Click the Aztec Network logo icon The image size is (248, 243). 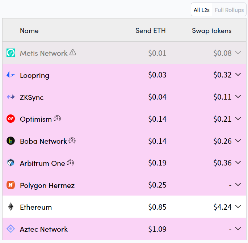(10, 229)
